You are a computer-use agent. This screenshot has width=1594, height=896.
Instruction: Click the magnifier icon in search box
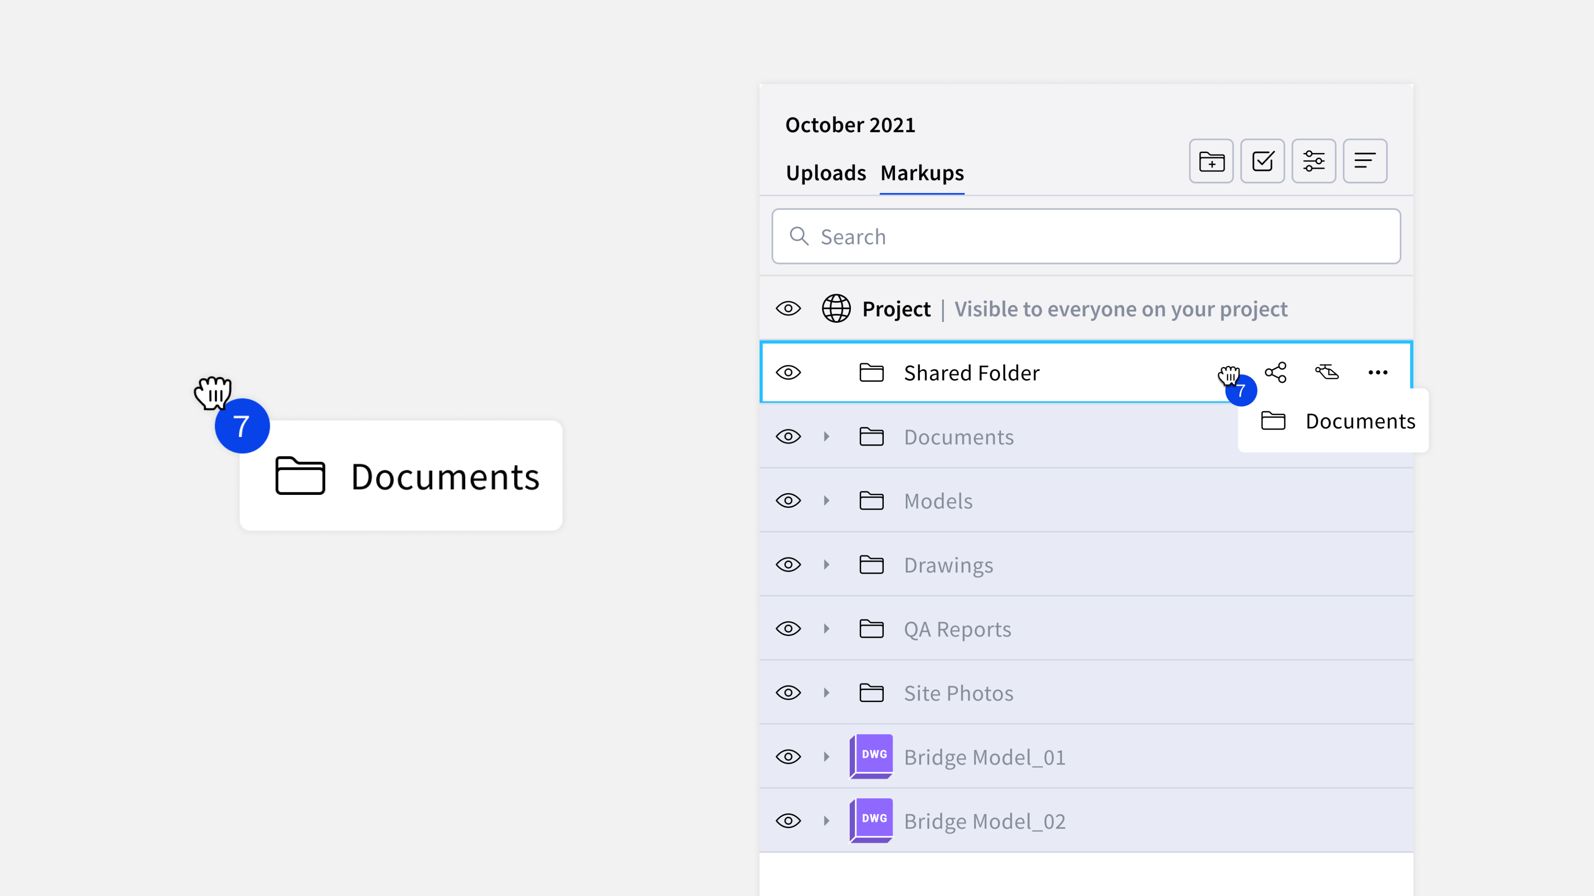pos(799,236)
